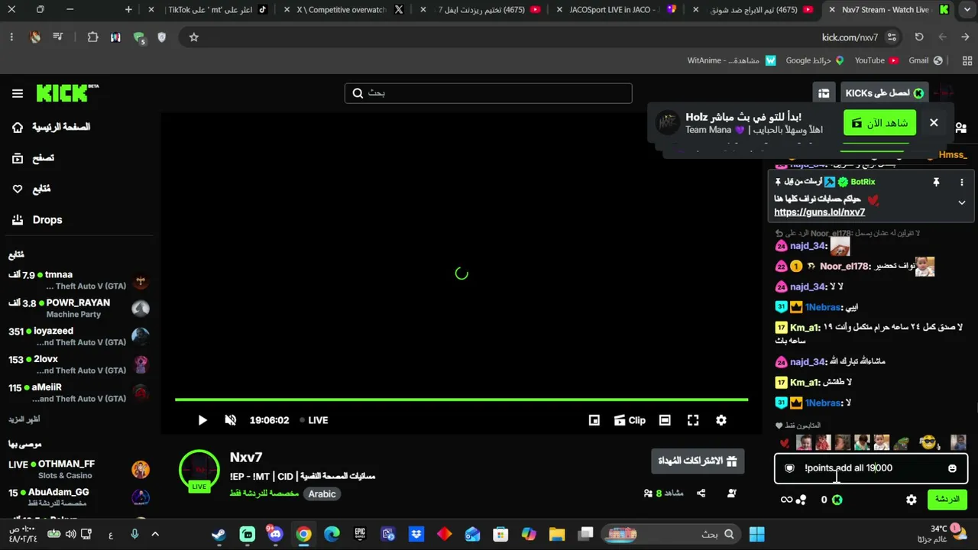This screenshot has height=550, width=978.
Task: Open the guns.lol/nxv7 link
Action: [820, 212]
